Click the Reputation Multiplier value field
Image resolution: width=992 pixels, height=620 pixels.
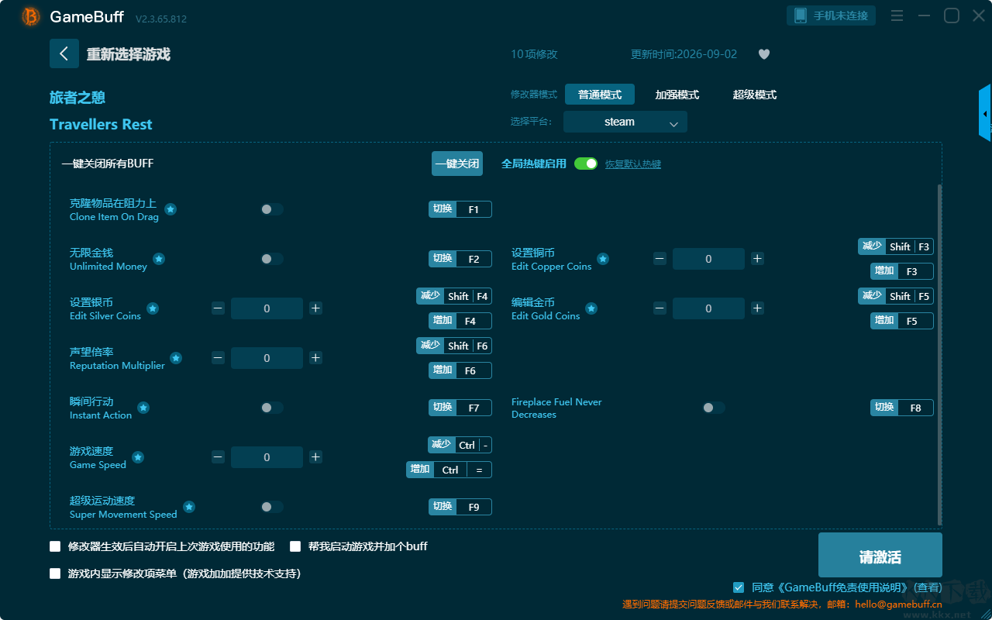point(267,358)
